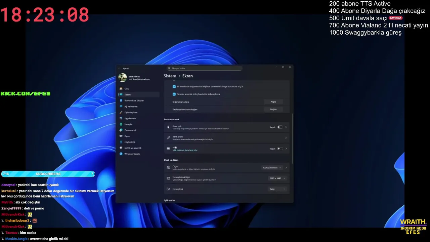Click the Ekran yönü orientation icon
430x242 pixels.
pyautogui.click(x=168, y=189)
